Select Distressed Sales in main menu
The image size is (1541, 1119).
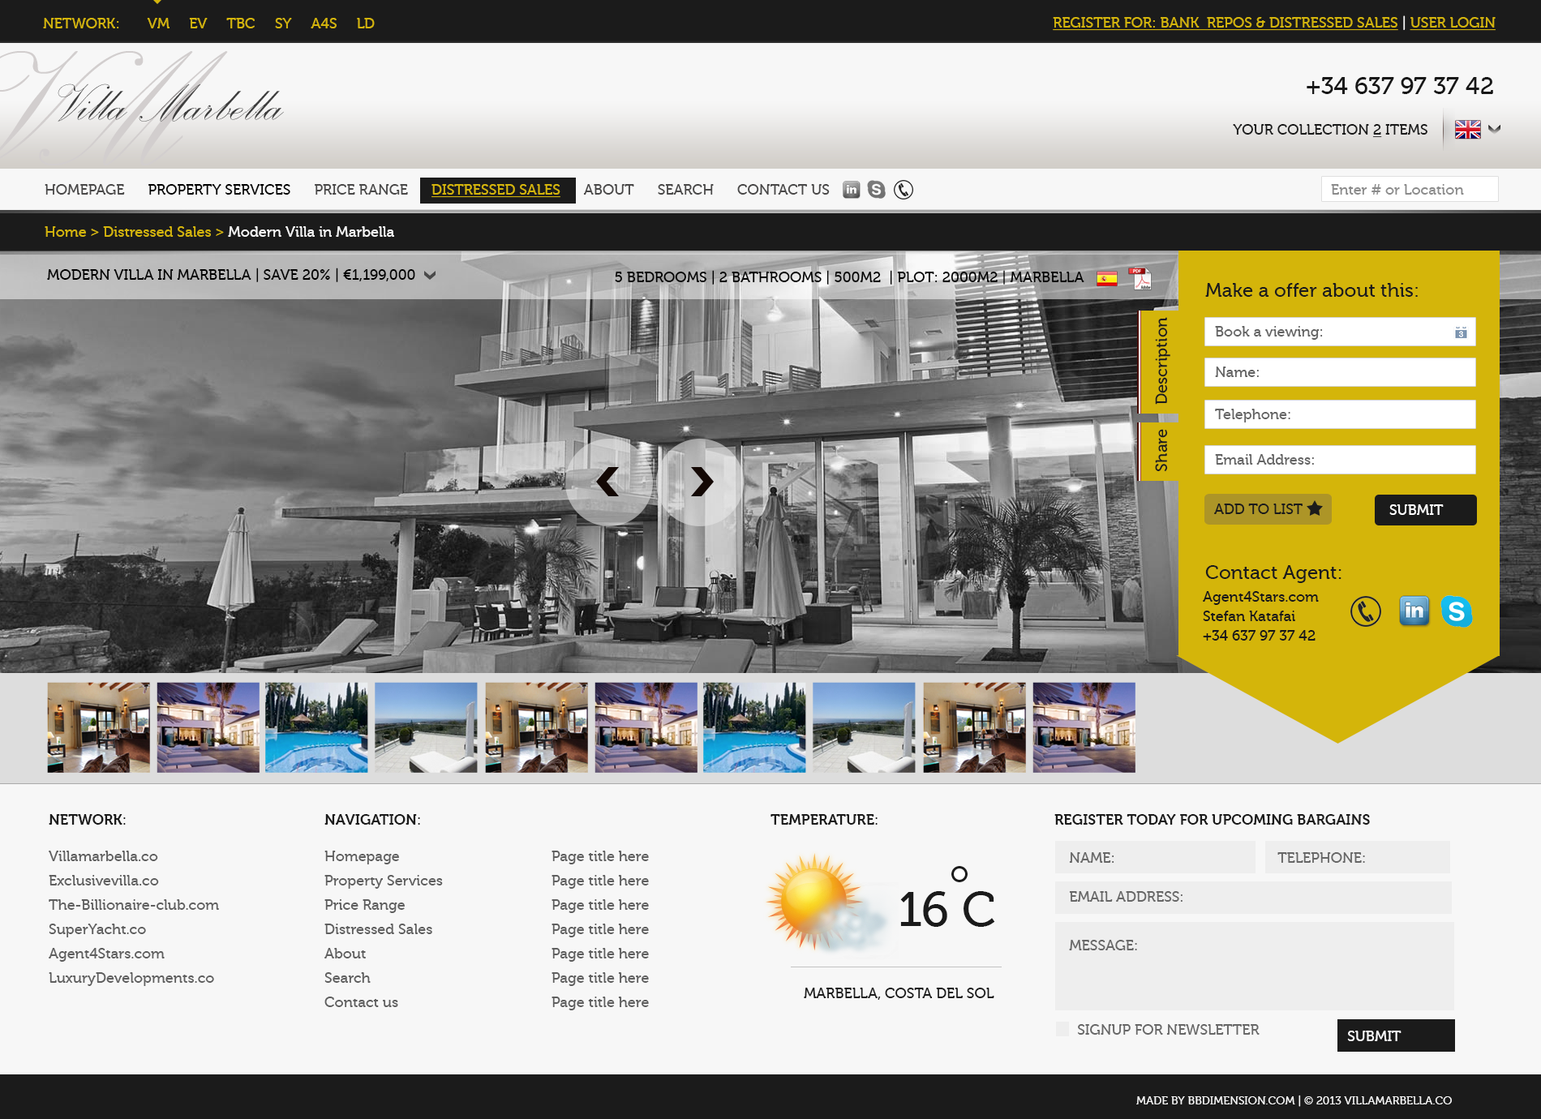point(497,190)
